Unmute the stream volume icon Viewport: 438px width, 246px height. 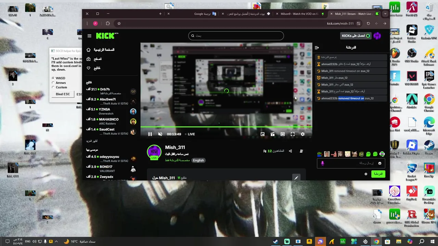[x=160, y=134]
